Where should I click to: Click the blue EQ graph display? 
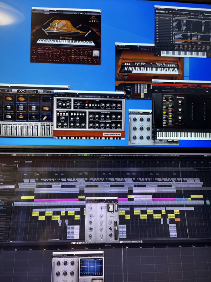point(92,267)
